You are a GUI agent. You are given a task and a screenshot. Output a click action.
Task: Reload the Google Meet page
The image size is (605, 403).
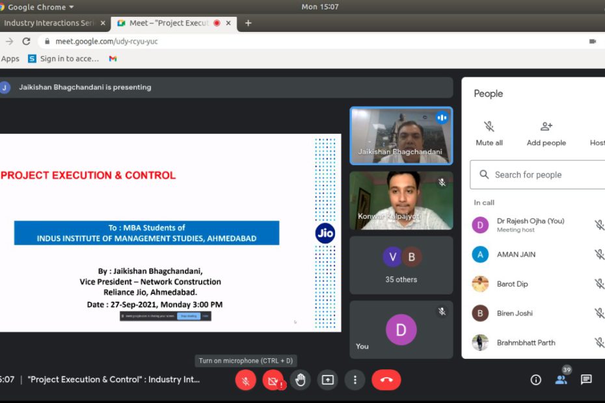26,41
